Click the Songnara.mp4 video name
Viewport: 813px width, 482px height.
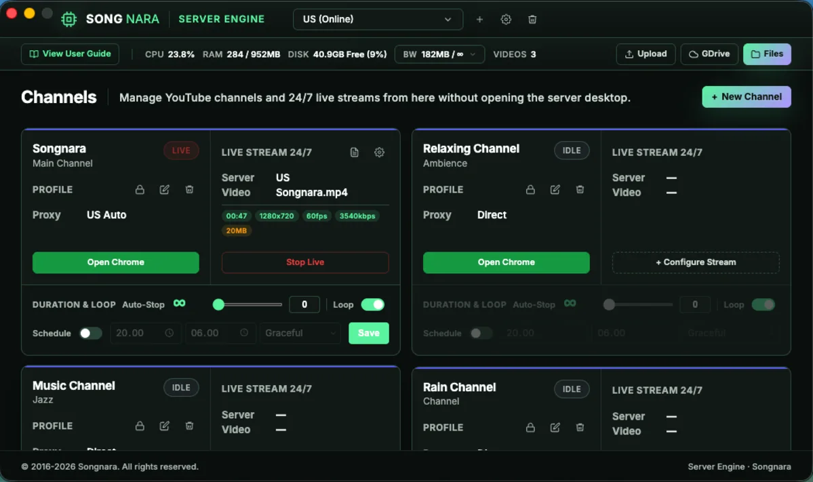coord(312,193)
